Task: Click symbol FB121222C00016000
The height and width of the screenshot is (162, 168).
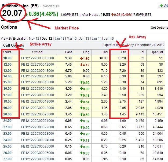Action: coord(38,89)
